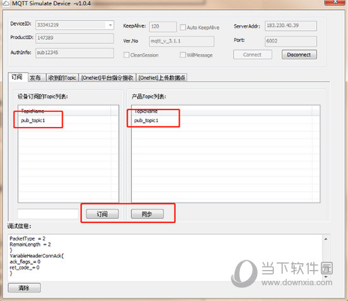This screenshot has width=348, height=301.
Task: Select pub_topic1 in device subscribed topic list
Action: coord(33,120)
